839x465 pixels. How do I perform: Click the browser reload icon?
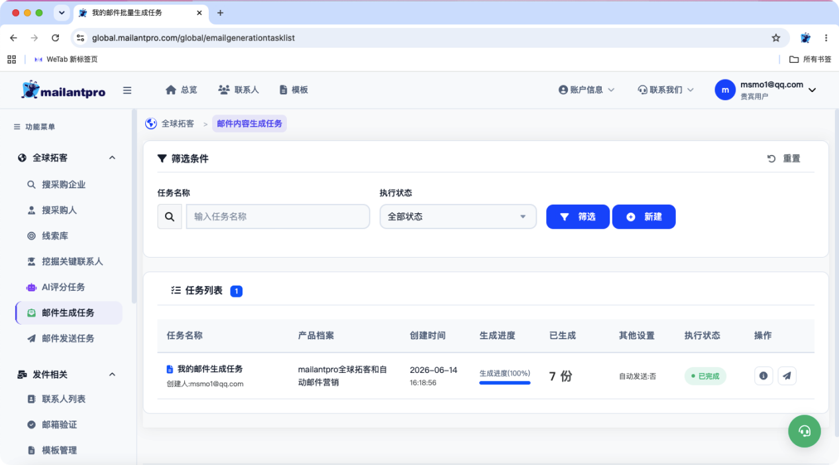pos(56,38)
